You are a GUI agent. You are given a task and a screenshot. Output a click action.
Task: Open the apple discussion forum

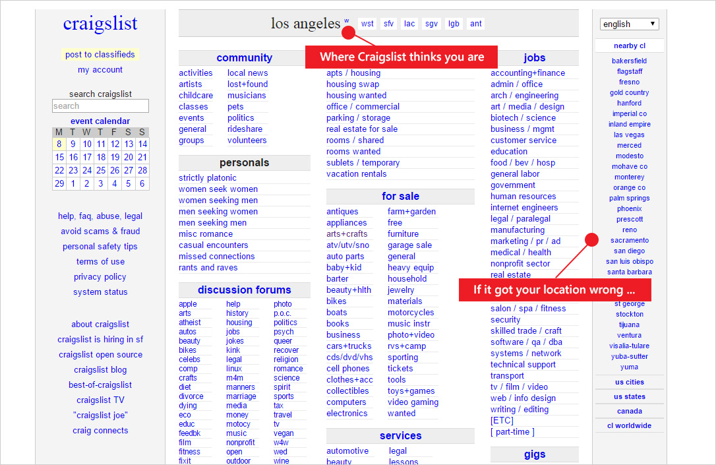click(x=188, y=304)
